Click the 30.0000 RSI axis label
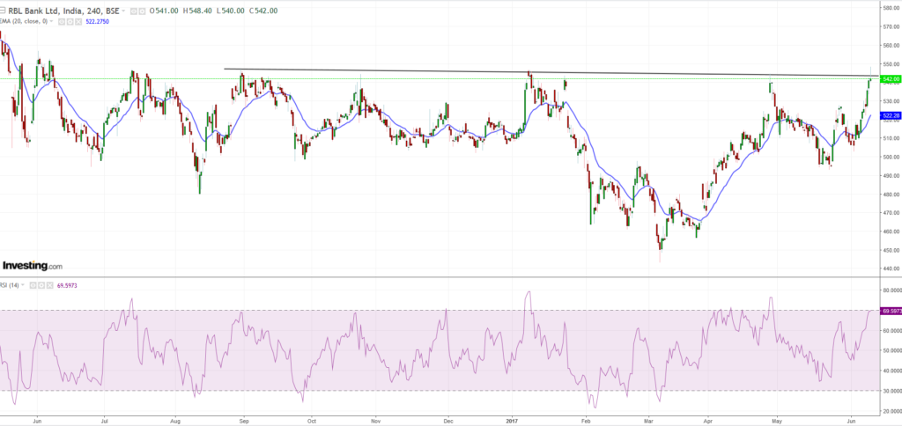Viewport: 902px width, 426px height. (x=891, y=391)
